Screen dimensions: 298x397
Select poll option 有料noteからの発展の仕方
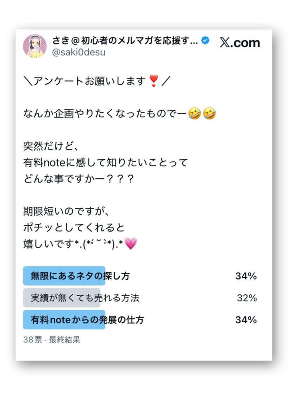[x=140, y=320]
